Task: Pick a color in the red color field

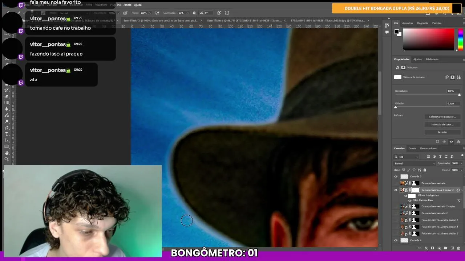Action: click(x=428, y=40)
